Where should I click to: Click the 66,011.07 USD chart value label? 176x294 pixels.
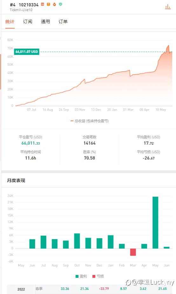[27, 52]
